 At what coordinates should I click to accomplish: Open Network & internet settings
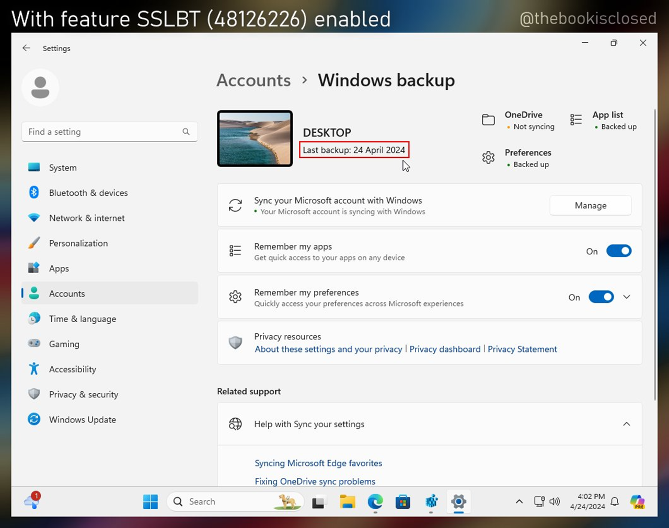pyautogui.click(x=110, y=218)
